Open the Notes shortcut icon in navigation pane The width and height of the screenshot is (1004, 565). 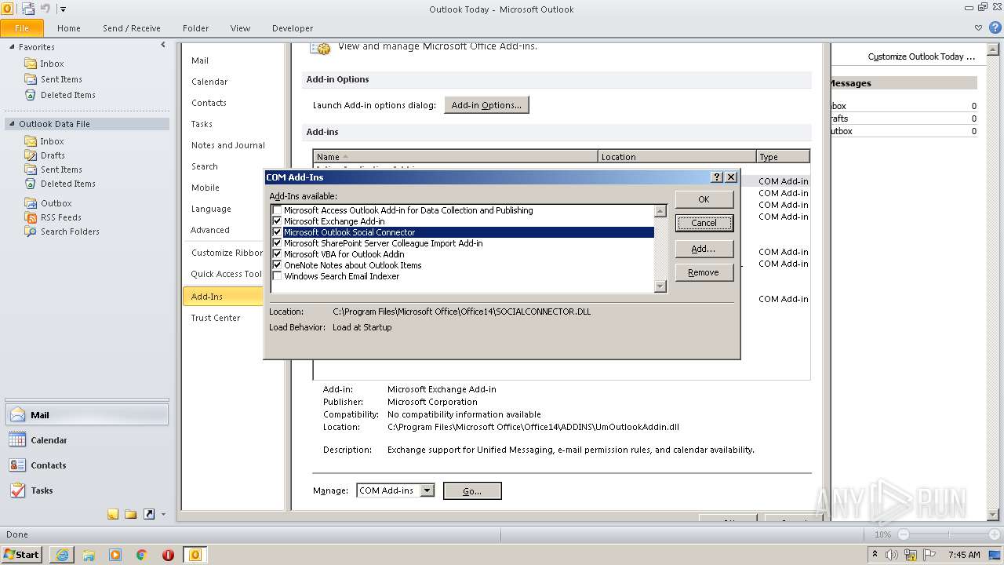(113, 514)
